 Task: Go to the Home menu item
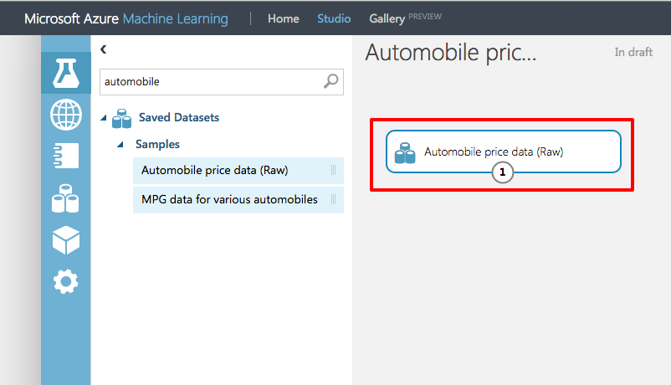pos(283,18)
